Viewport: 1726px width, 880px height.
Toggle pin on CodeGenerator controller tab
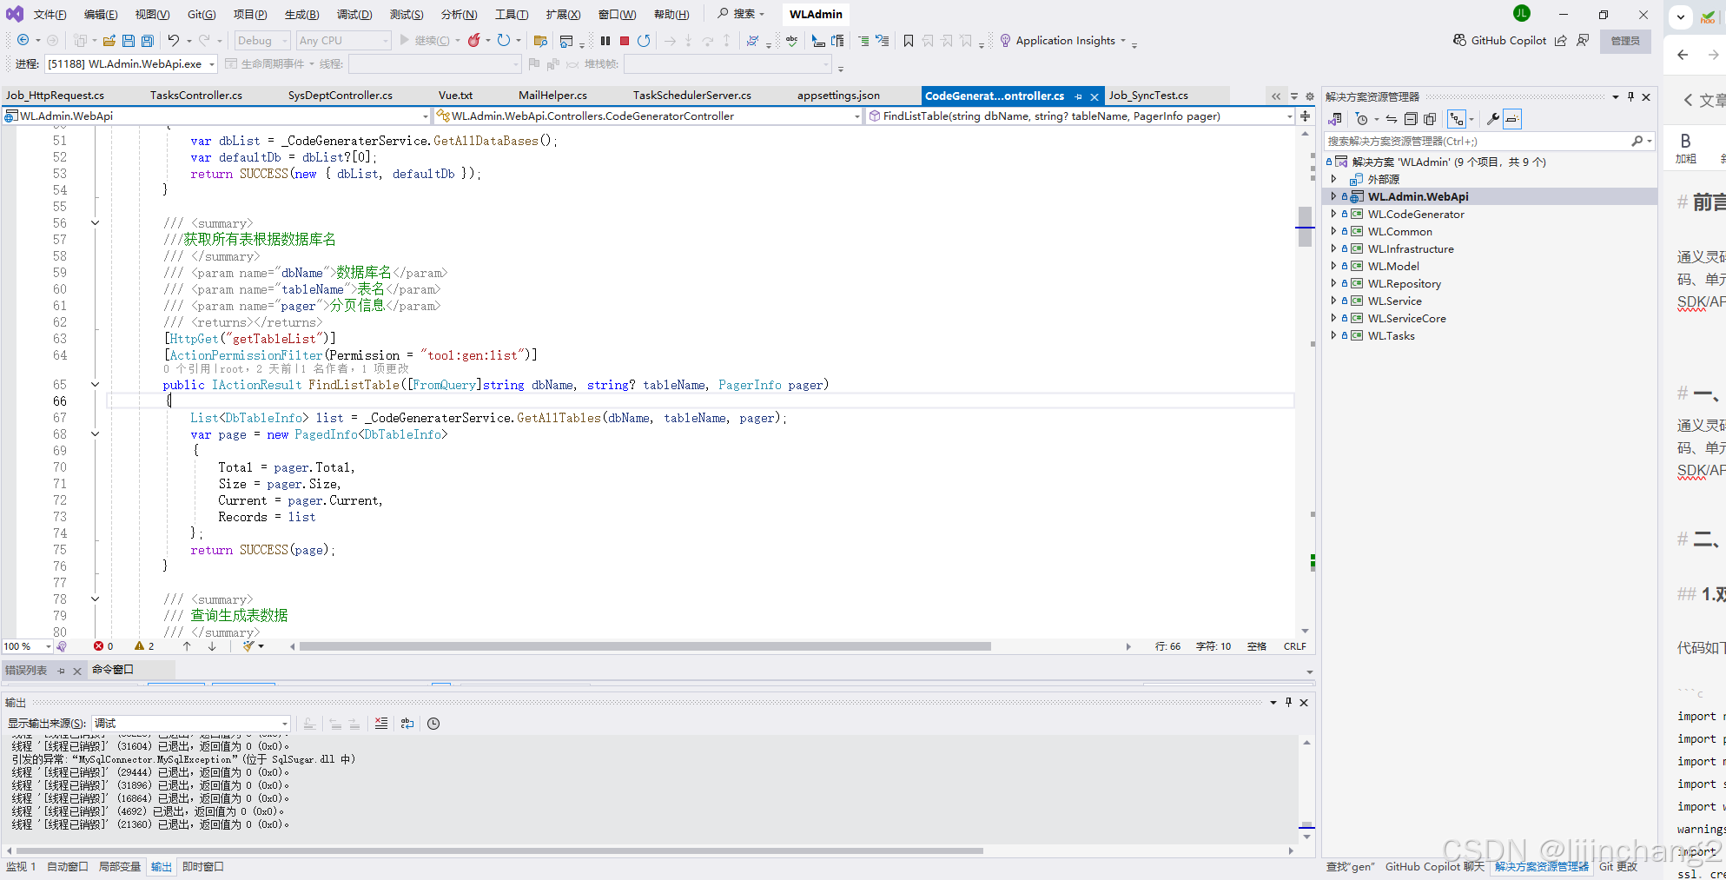pos(1078,96)
